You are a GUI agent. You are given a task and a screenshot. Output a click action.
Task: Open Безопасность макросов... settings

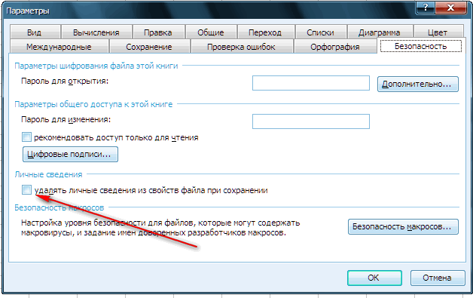pos(403,226)
